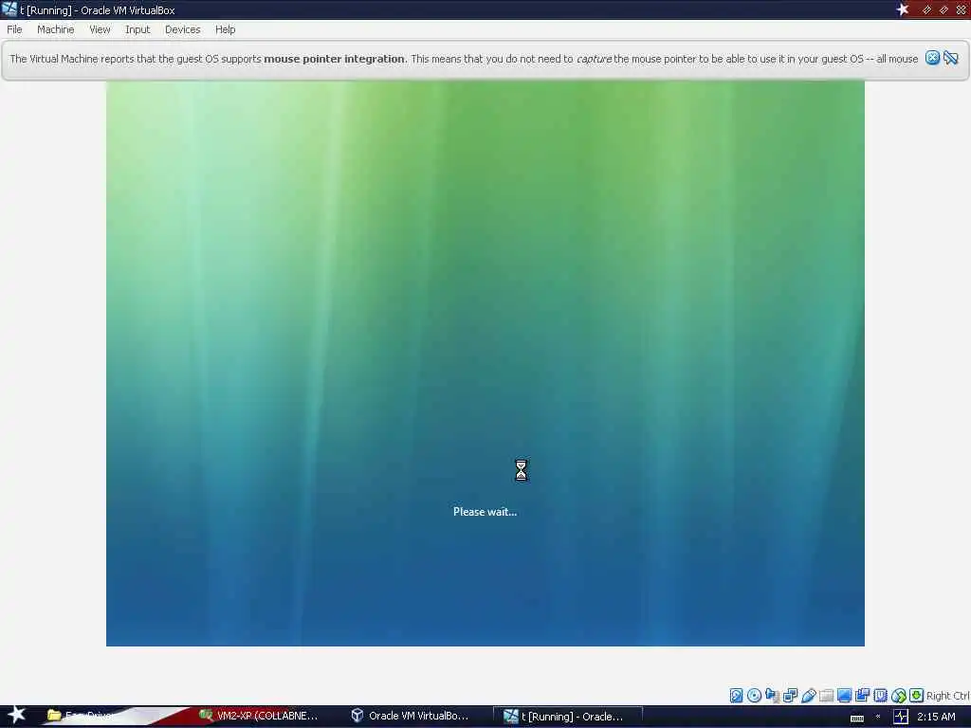Screen dimensions: 971x728
Task: Switch to Oracle VM VirtualBox manager taskbar item
Action: point(410,716)
